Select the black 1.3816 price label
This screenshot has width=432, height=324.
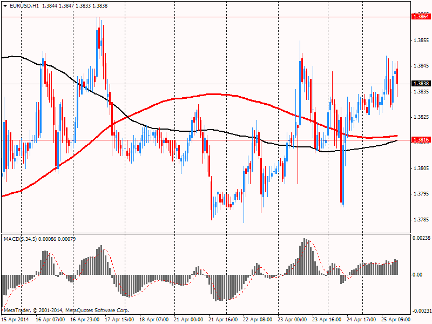pyautogui.click(x=420, y=140)
